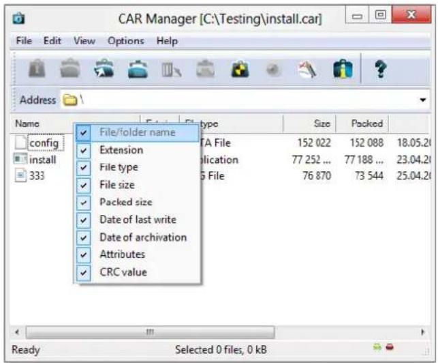Screen dimensions: 438x363
Task: Click the columns-with-arrow toolbar icon
Action: pyautogui.click(x=172, y=70)
